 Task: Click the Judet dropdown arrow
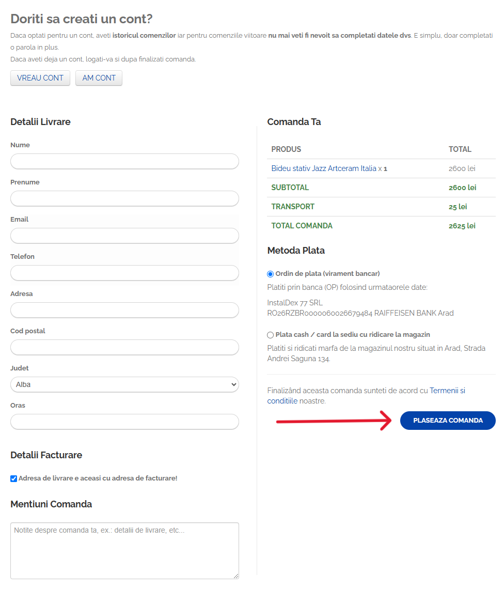click(x=233, y=384)
